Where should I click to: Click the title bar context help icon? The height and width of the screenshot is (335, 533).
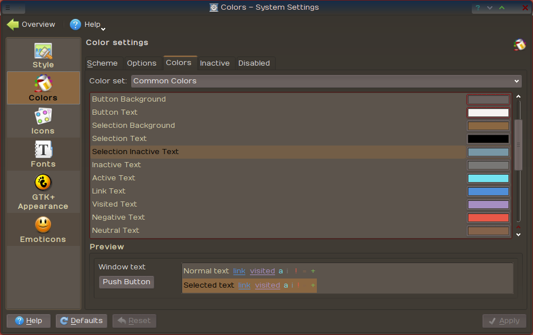coord(478,7)
